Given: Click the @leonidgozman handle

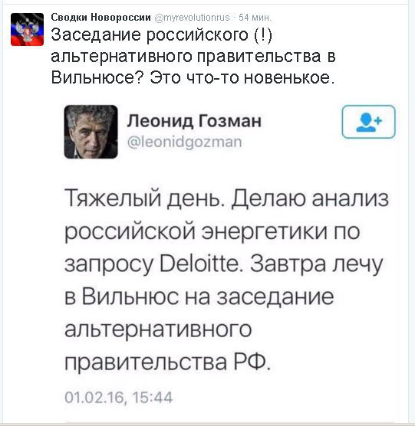Looking at the screenshot, I should (184, 143).
